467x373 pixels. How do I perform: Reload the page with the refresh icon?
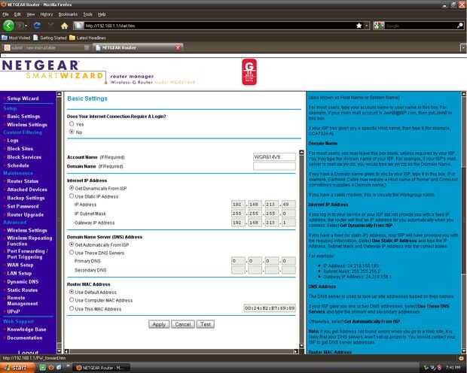coord(37,26)
